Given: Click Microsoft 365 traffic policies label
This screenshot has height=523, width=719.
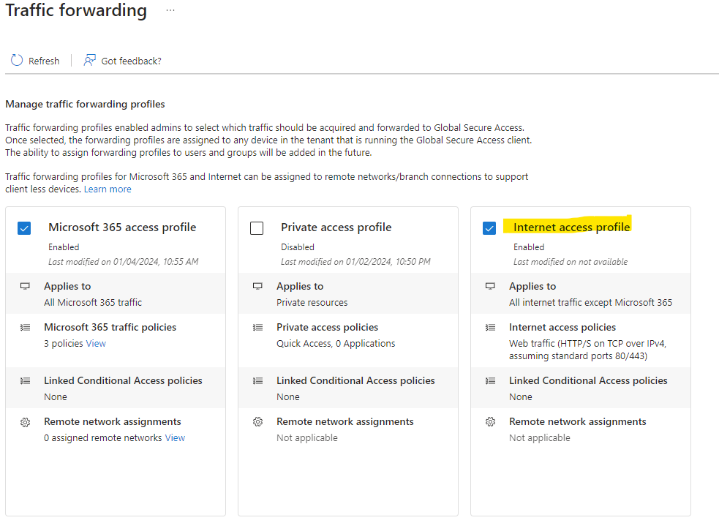Looking at the screenshot, I should pyautogui.click(x=110, y=327).
